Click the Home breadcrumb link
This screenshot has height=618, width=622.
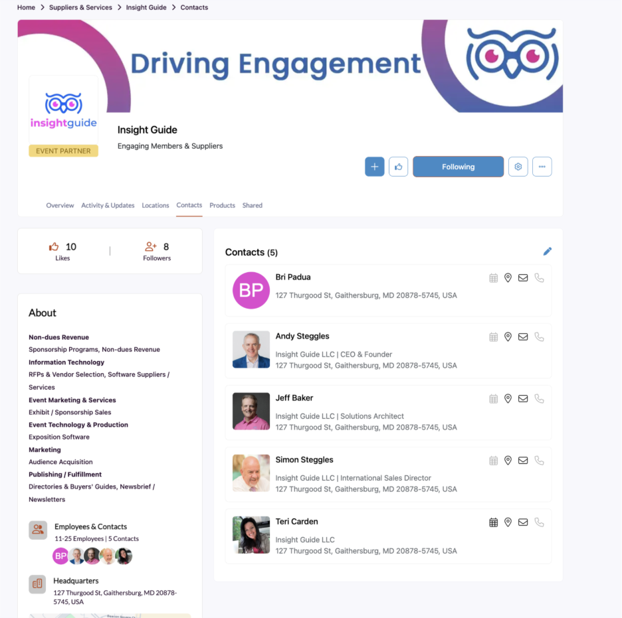point(26,7)
